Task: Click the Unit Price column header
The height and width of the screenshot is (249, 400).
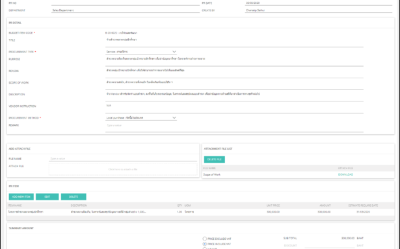Action: pyautogui.click(x=273, y=206)
